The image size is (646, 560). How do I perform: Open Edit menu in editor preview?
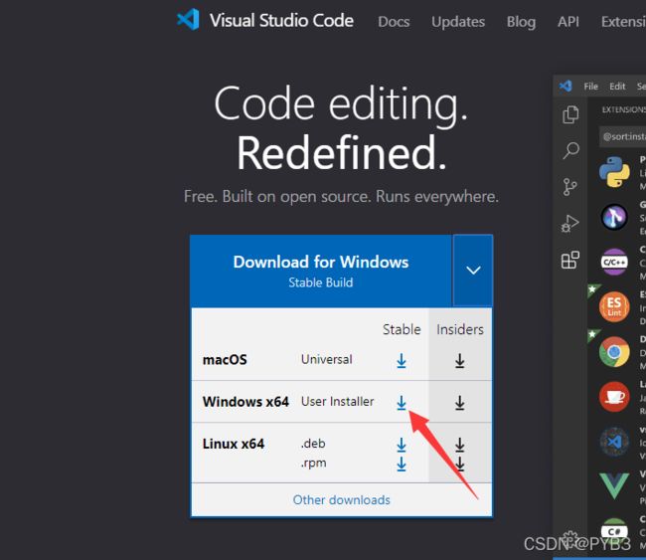(617, 87)
